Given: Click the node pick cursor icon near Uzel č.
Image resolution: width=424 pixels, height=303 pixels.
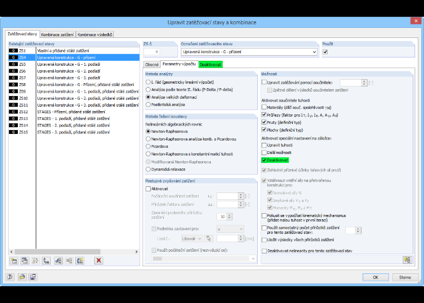Looking at the screenshot, I should (x=208, y=238).
